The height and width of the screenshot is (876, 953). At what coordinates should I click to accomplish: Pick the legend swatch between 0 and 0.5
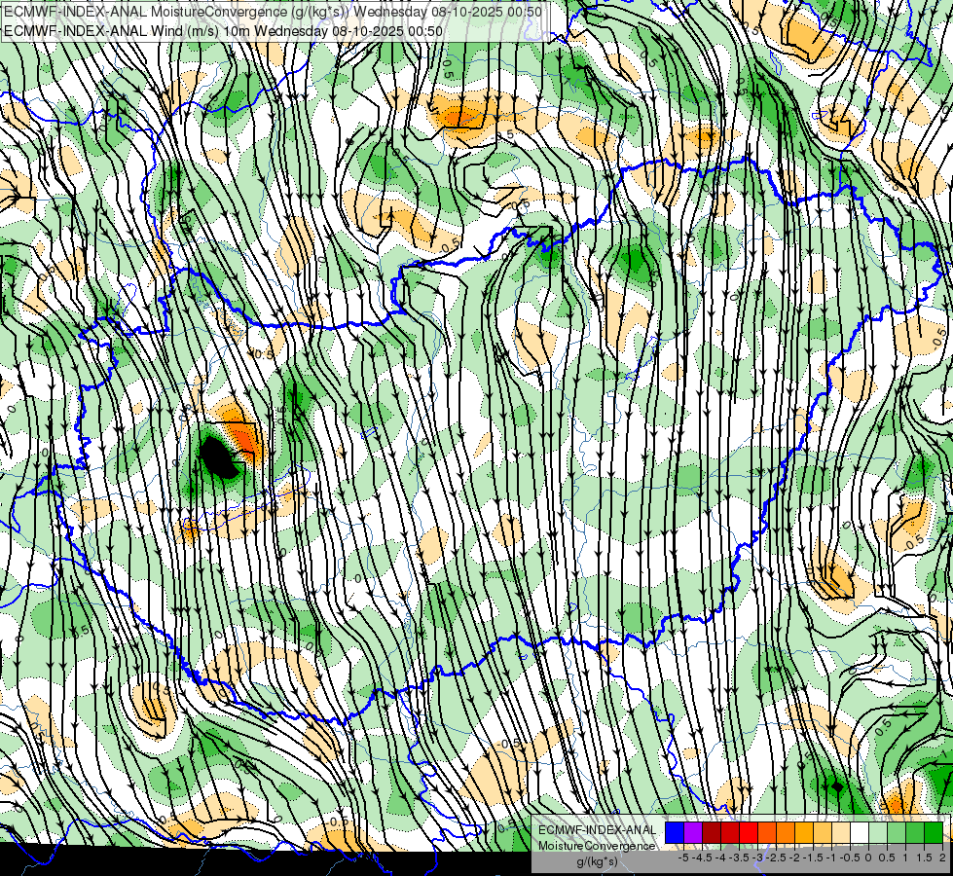tap(878, 833)
